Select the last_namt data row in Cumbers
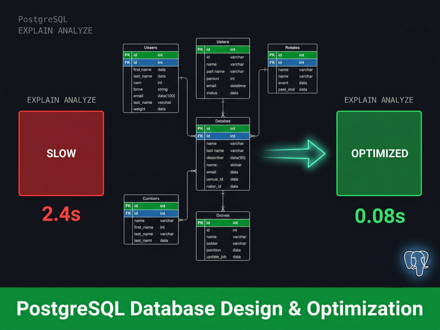 (x=151, y=241)
